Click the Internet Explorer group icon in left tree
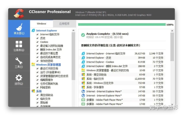Image resolution: width=183 pixels, height=115 pixels. pos(33,30)
